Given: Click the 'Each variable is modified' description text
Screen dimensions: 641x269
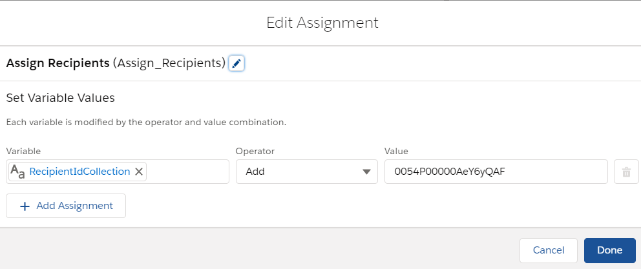Looking at the screenshot, I should (146, 123).
